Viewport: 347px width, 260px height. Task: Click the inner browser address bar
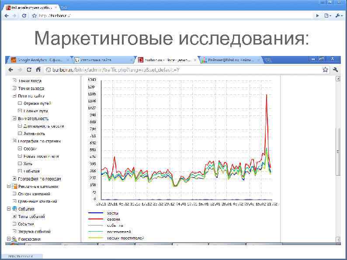[x=183, y=70]
